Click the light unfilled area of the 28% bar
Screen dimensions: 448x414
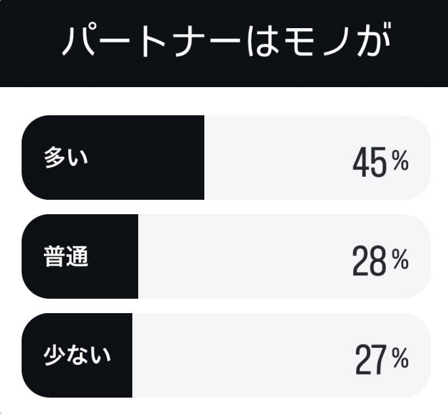point(242,257)
